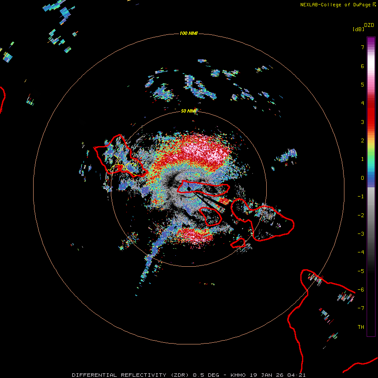378x378 pixels.
Task: Click the -3 value on the ZDR scale
Action: click(x=361, y=234)
